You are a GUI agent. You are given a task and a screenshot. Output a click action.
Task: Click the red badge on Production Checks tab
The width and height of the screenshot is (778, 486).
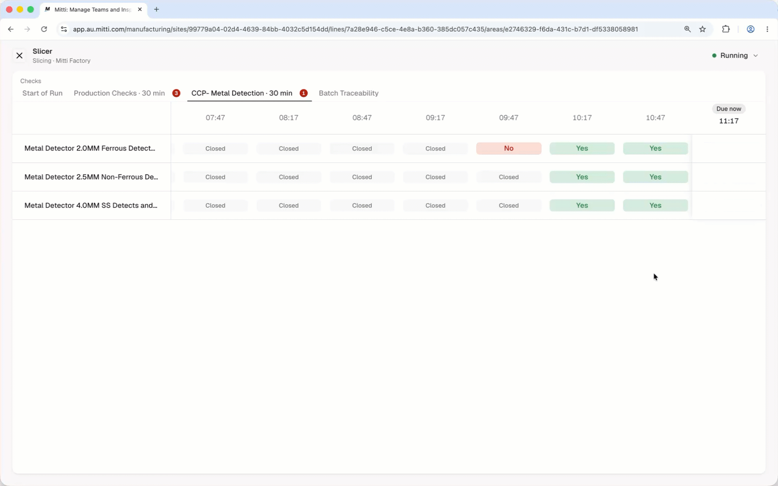click(x=176, y=93)
